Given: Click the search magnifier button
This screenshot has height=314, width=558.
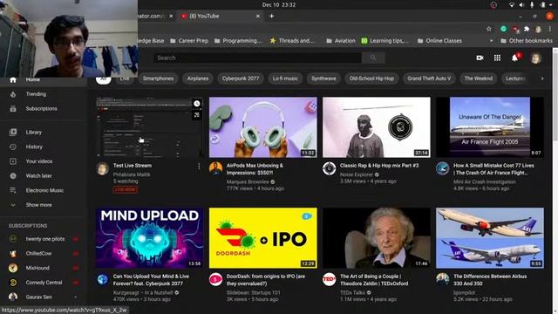Looking at the screenshot, I should click(x=373, y=58).
